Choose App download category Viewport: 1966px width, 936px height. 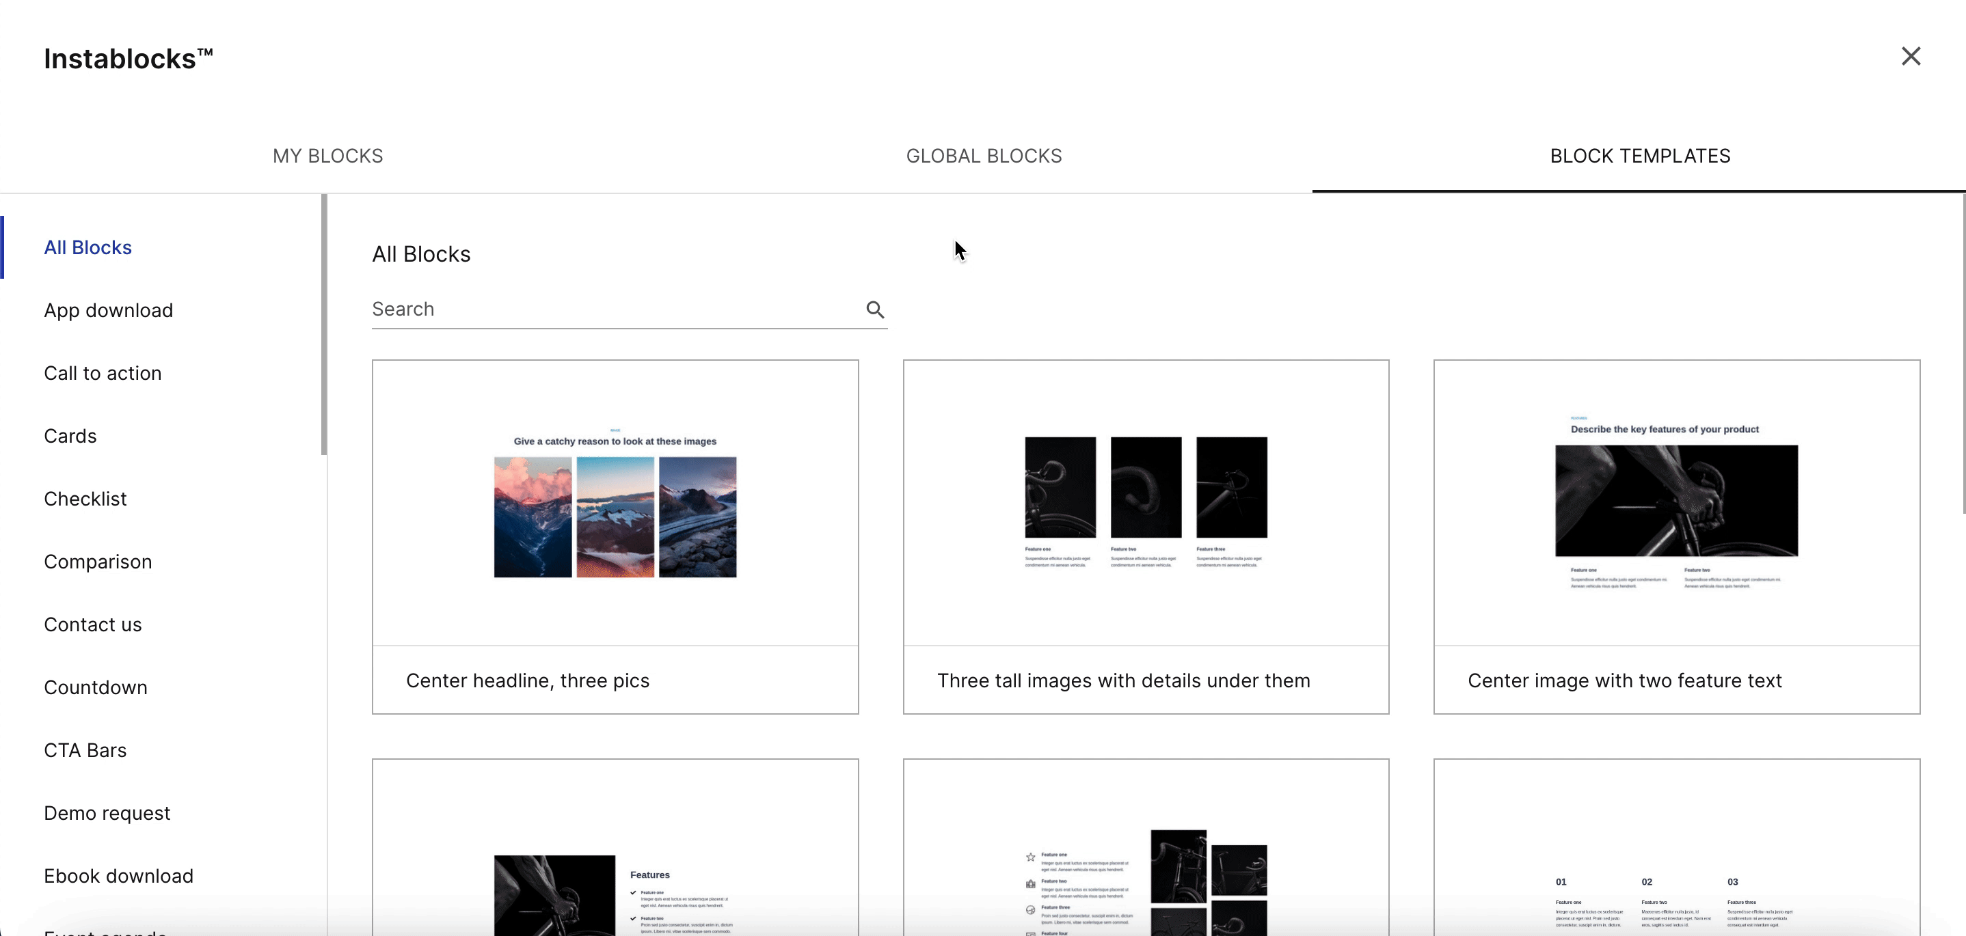point(109,310)
